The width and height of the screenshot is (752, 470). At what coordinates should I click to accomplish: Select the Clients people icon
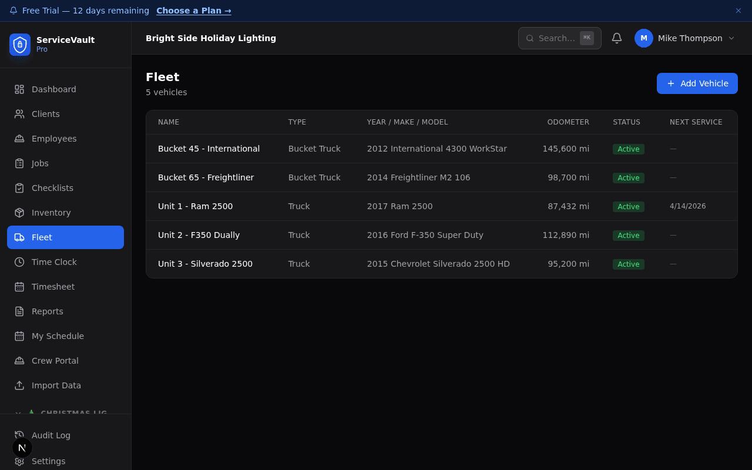coord(18,113)
